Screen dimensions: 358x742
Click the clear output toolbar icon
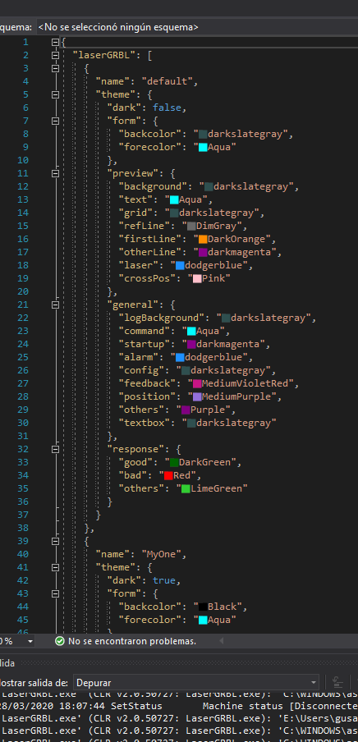click(x=337, y=682)
